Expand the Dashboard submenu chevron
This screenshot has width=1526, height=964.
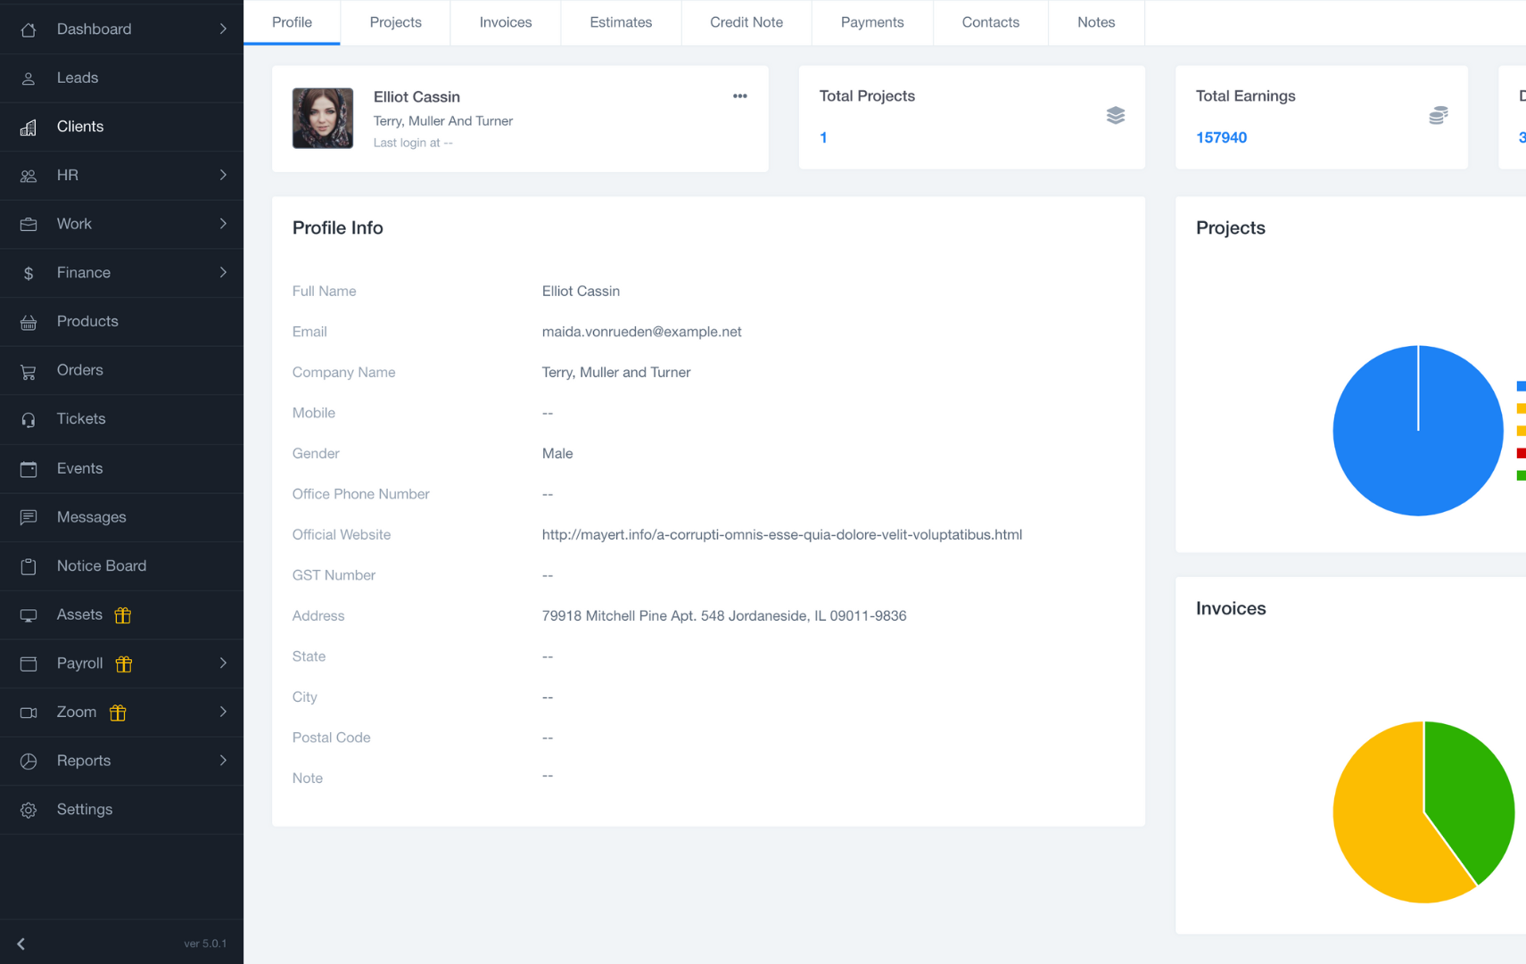point(223,29)
